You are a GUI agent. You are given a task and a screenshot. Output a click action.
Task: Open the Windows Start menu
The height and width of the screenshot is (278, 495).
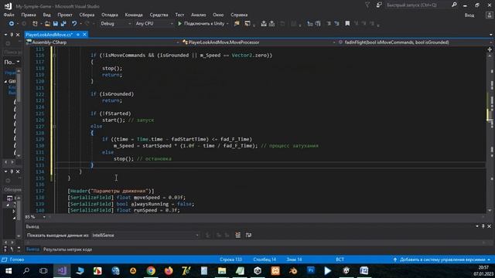(x=9, y=271)
